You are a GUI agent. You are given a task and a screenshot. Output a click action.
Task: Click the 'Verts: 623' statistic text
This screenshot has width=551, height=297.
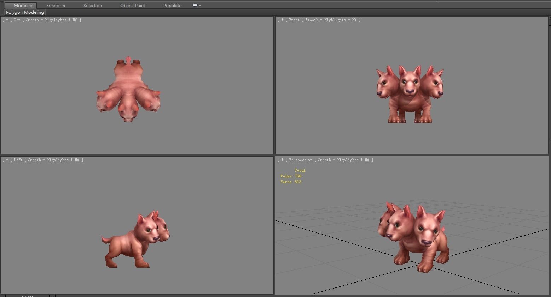291,182
